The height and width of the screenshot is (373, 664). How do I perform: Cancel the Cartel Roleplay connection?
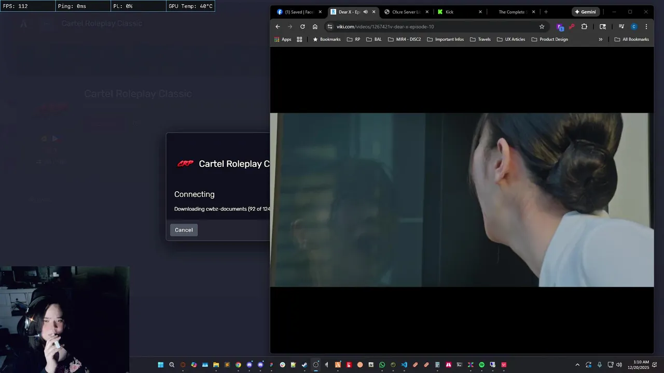184,230
